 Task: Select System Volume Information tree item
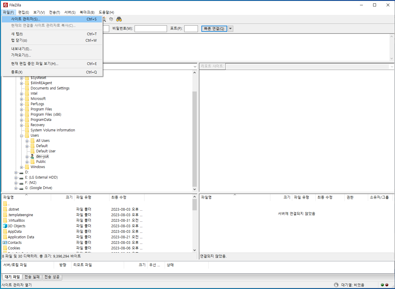[x=53, y=130]
